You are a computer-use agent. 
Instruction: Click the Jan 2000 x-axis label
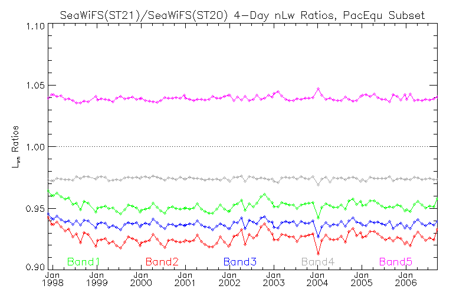(x=141, y=279)
